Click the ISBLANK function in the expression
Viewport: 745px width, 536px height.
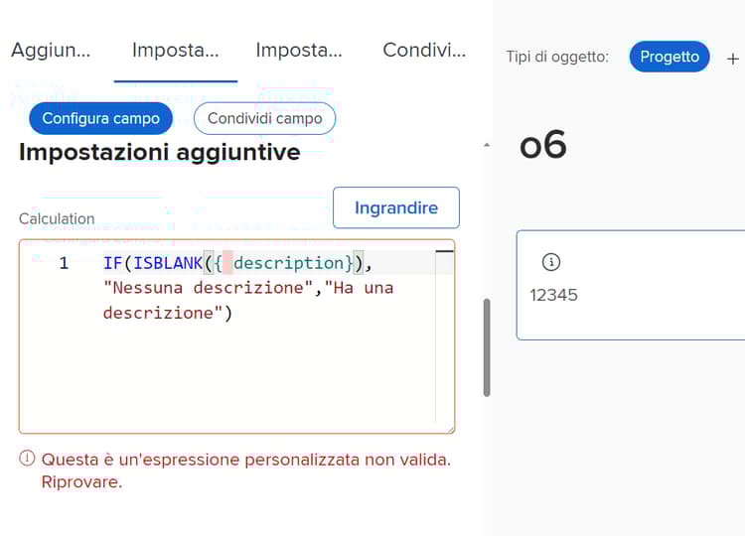point(168,263)
